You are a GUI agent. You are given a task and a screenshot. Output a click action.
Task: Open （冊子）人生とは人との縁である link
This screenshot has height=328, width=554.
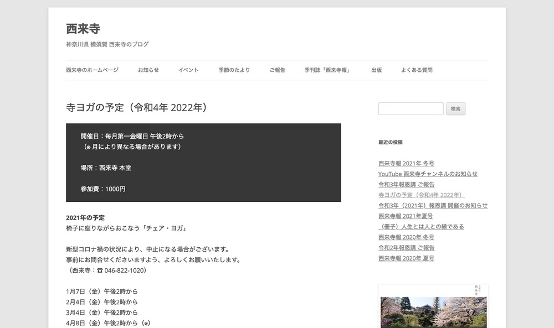click(421, 226)
